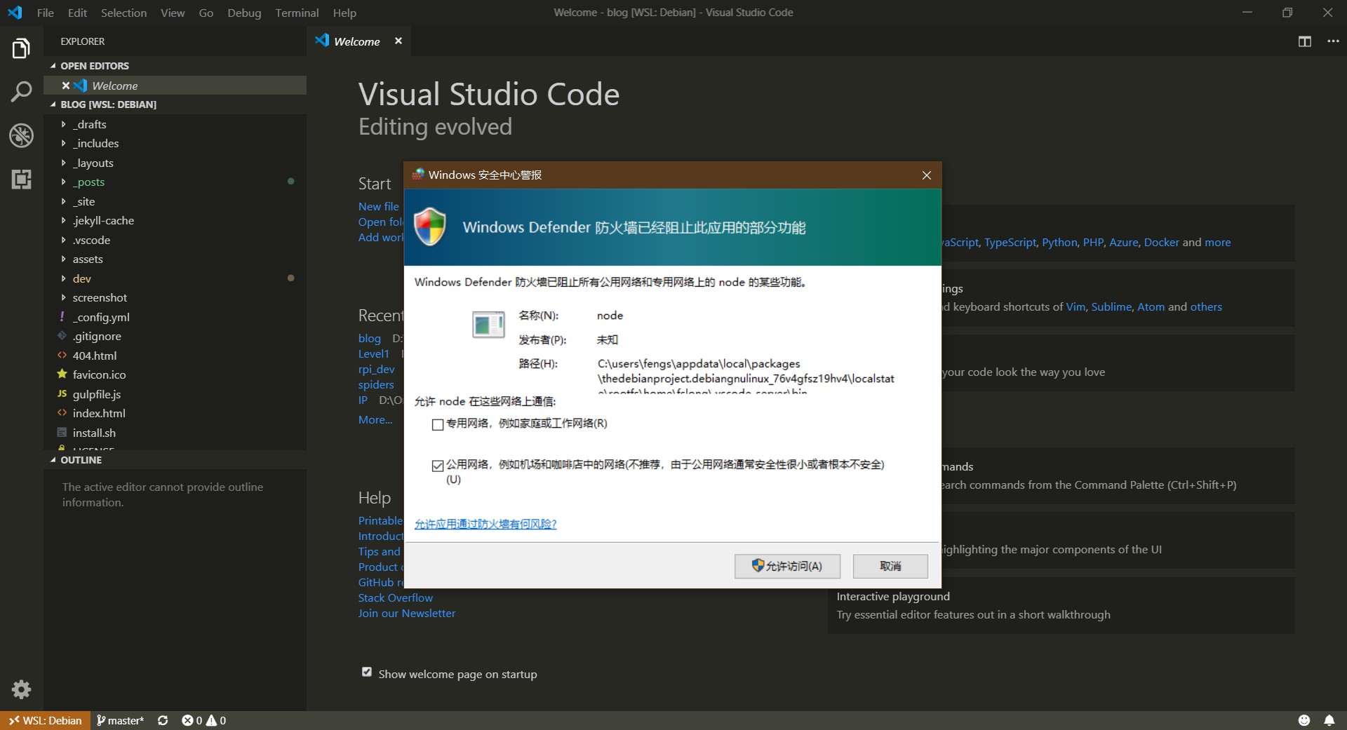The width and height of the screenshot is (1347, 730).
Task: Click the Windows Defender shield icon
Action: point(430,227)
